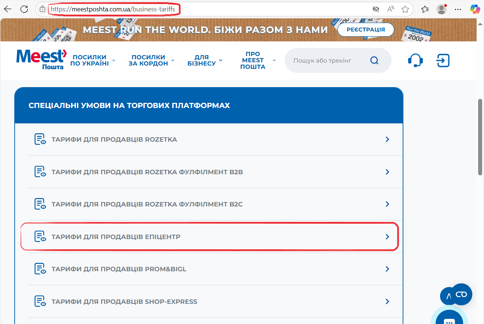Image resolution: width=484 pixels, height=324 pixels.
Task: Click document icon beside SHOP-EXPRESS tariffs
Action: (x=40, y=301)
